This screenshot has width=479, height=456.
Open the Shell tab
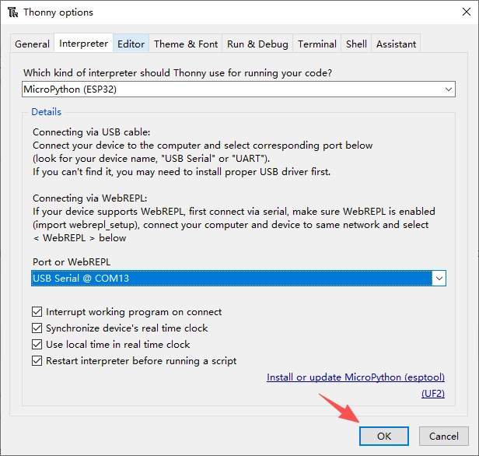click(356, 44)
